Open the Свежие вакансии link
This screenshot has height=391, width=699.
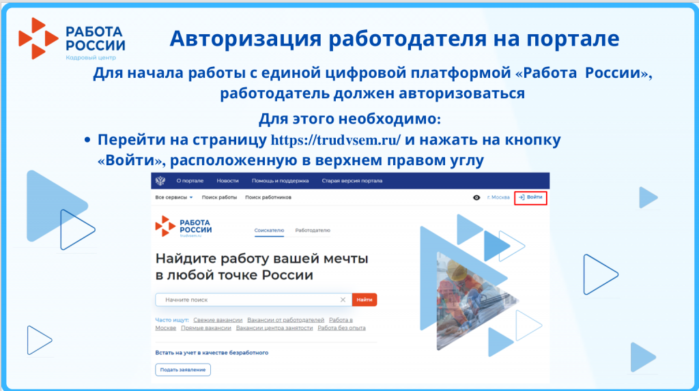pyautogui.click(x=218, y=319)
